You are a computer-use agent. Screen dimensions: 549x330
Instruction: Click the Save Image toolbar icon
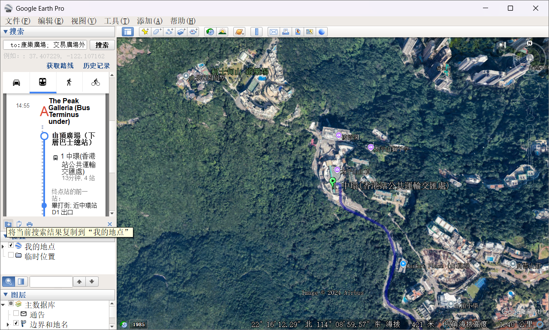tap(297, 32)
